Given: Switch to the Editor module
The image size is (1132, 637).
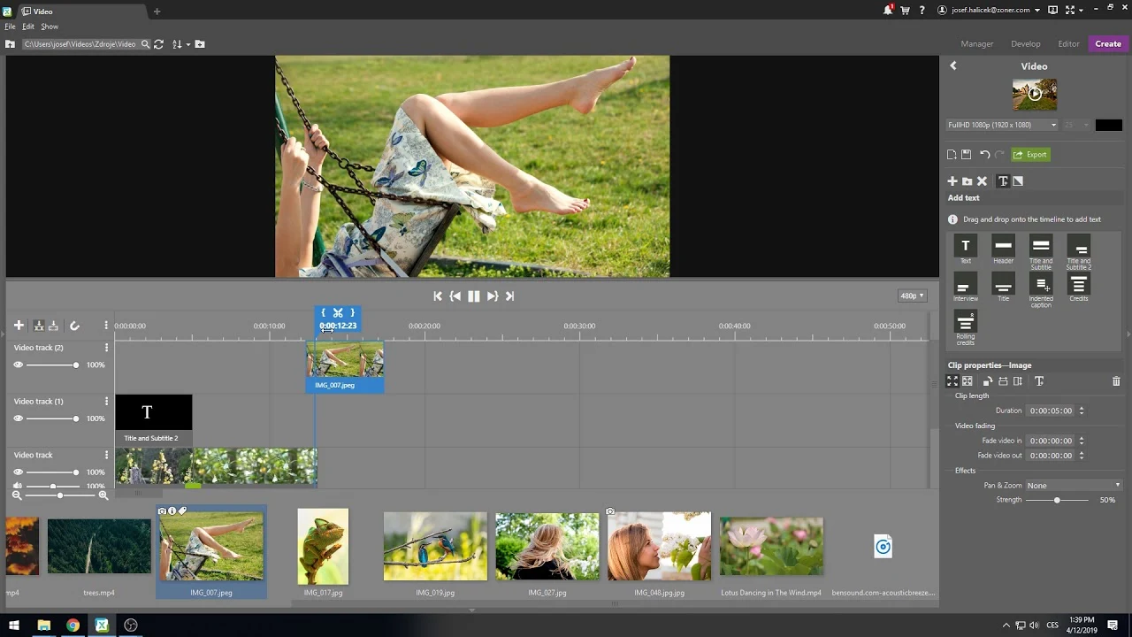Looking at the screenshot, I should click(x=1068, y=43).
